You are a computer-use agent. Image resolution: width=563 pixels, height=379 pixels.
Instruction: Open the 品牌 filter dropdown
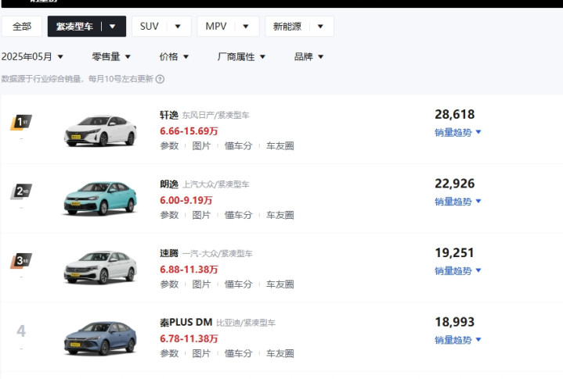[x=309, y=56]
